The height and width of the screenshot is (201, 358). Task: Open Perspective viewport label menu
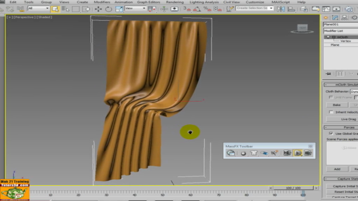[x=24, y=17]
